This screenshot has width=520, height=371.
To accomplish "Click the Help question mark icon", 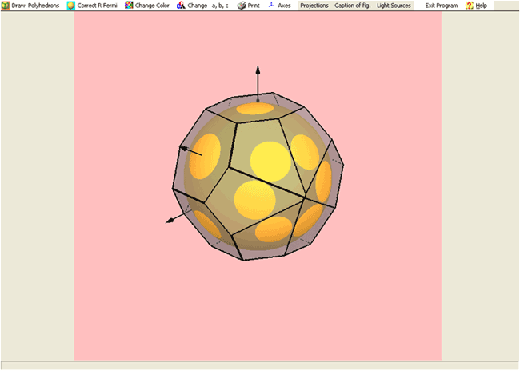I will click(470, 6).
